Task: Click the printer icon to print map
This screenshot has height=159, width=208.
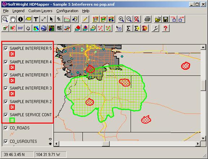Action: (147, 19)
